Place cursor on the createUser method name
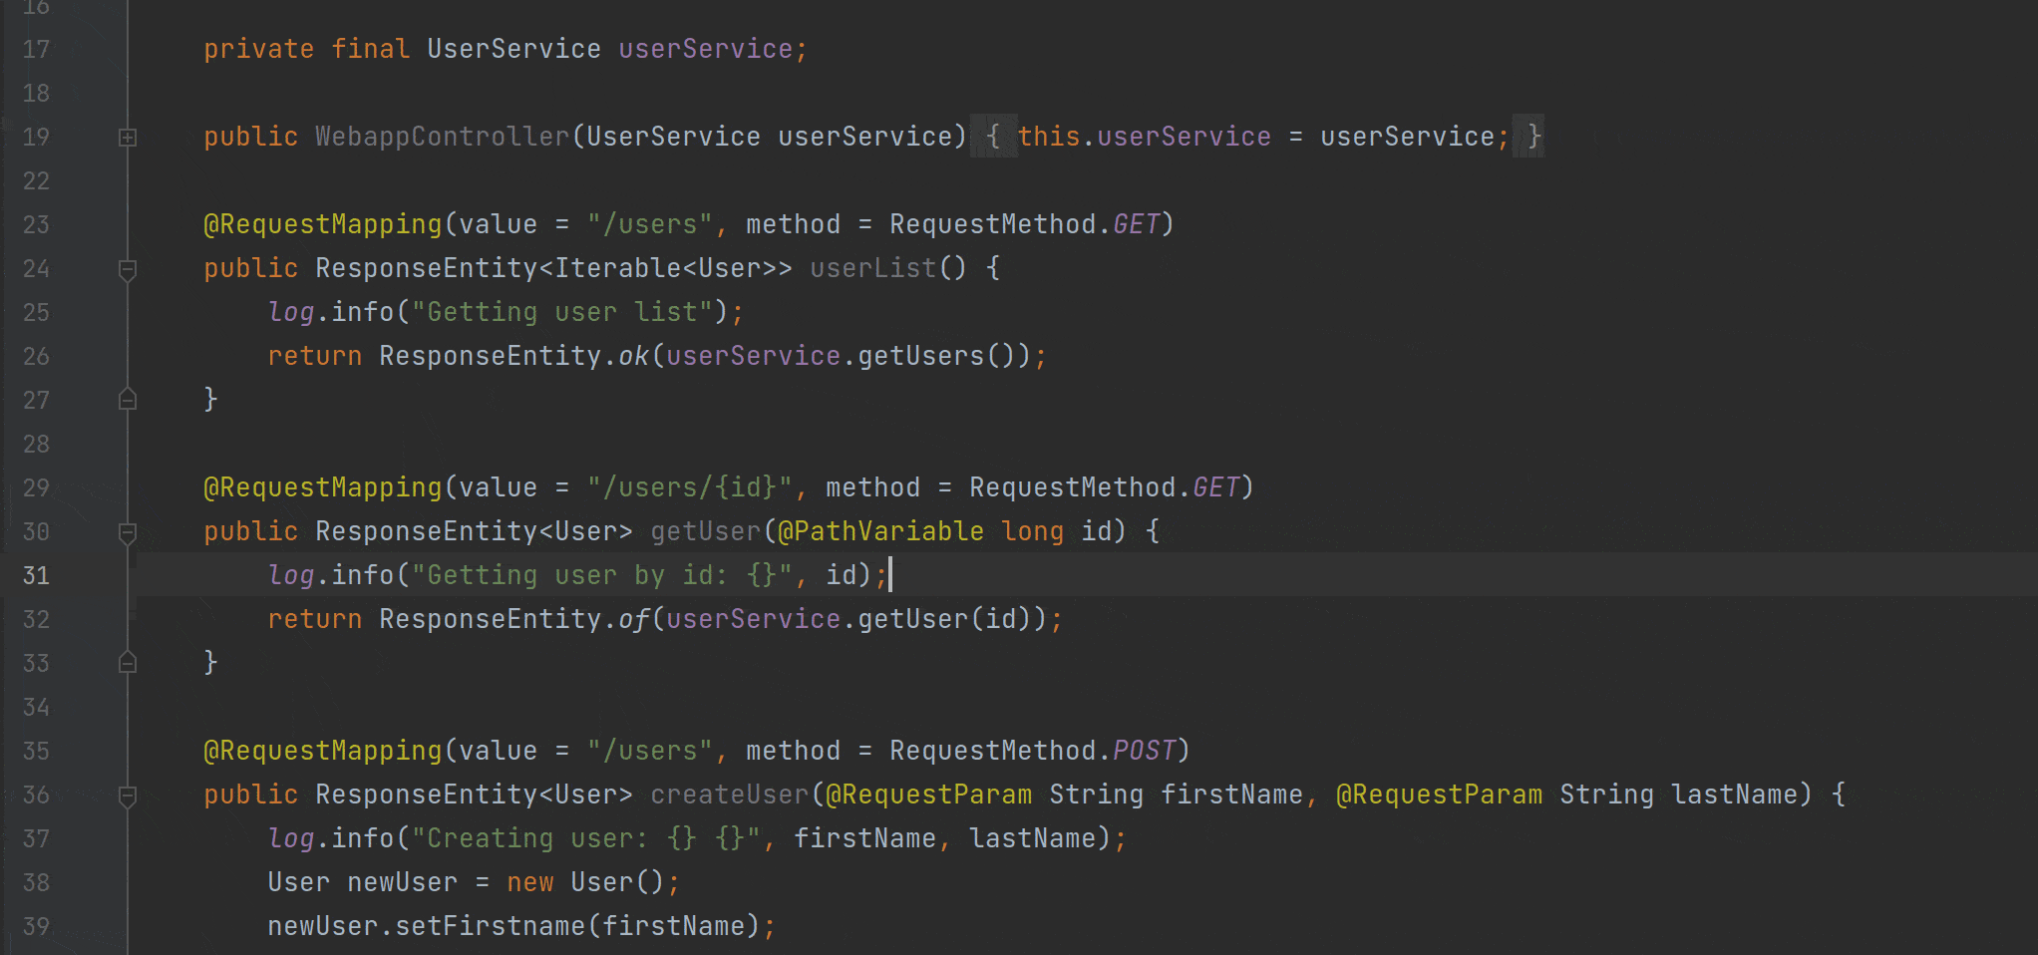The image size is (2038, 955). pyautogui.click(x=729, y=795)
